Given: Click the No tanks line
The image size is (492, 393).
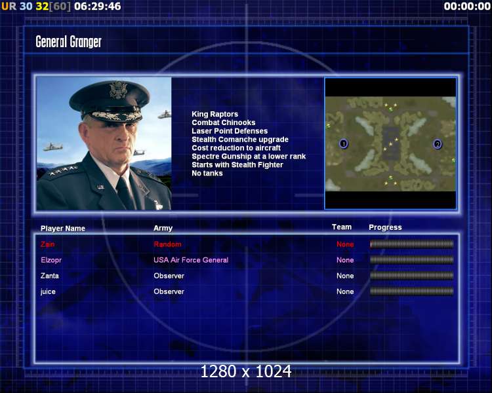Looking at the screenshot, I should 207,174.
